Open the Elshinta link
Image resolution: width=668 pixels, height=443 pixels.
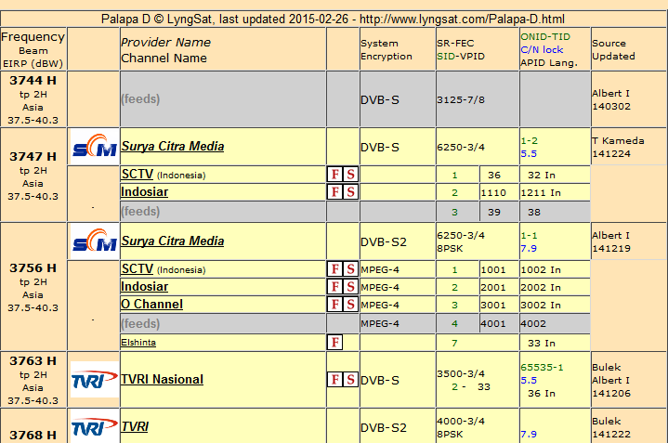tap(138, 343)
